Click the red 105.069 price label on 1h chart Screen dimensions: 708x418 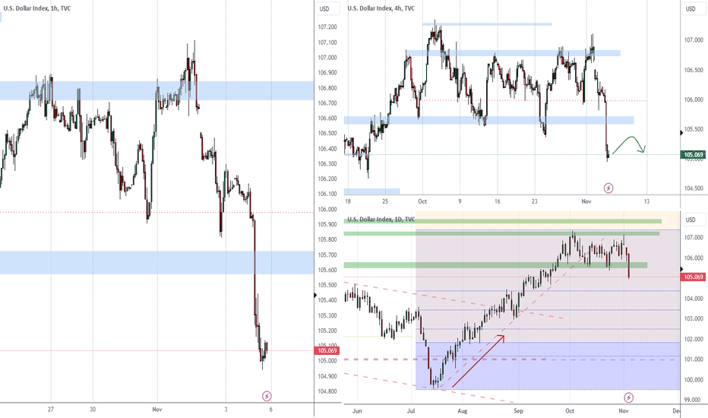coord(327,350)
